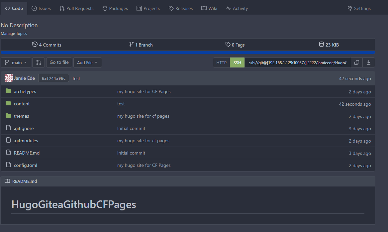The width and height of the screenshot is (388, 232).
Task: Click the SSH clone URL field
Action: 297,62
